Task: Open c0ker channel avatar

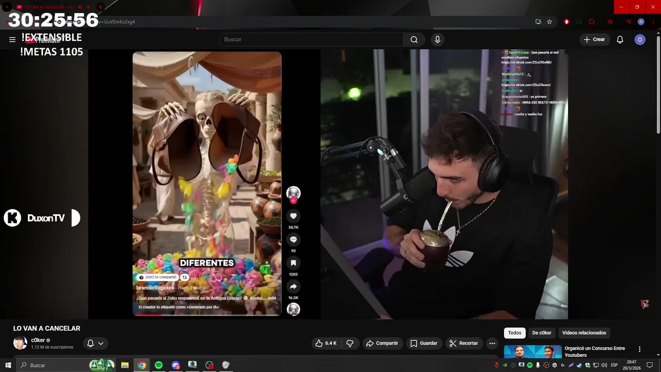Action: click(20, 343)
